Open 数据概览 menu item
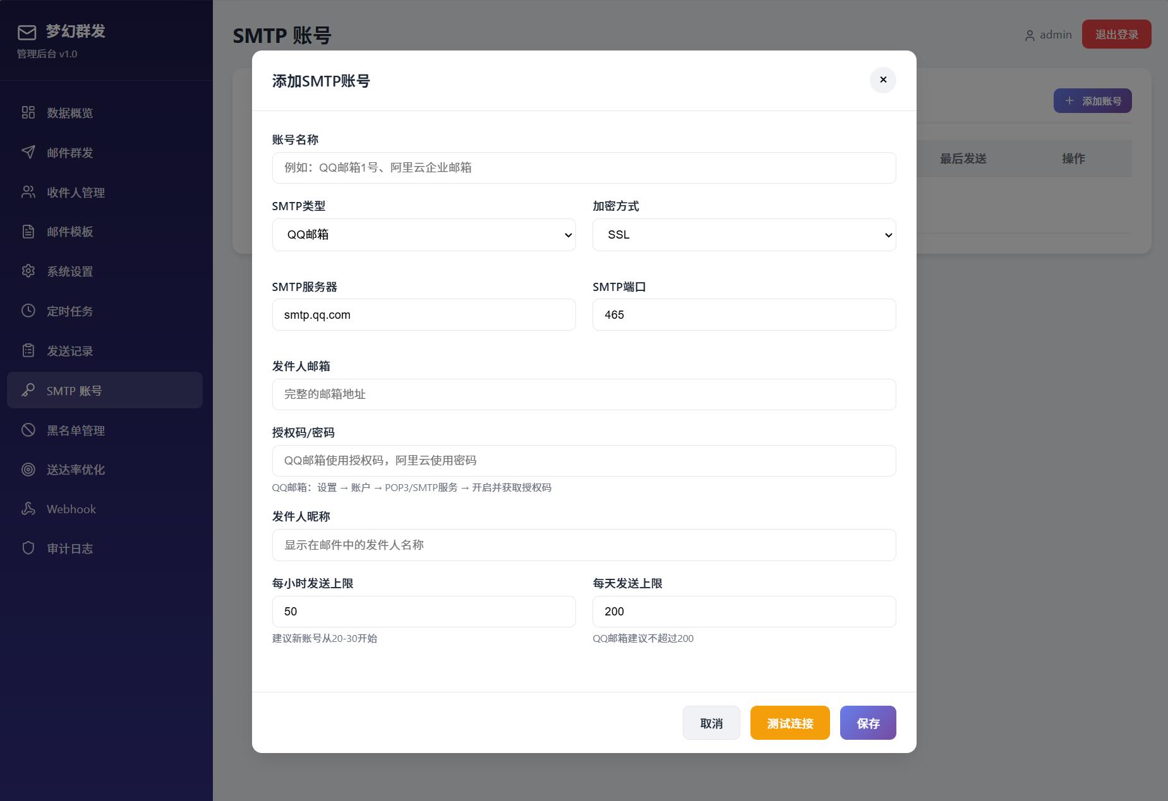 [x=105, y=112]
